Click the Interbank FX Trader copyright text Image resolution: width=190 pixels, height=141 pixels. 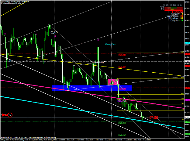click(x=29, y=137)
